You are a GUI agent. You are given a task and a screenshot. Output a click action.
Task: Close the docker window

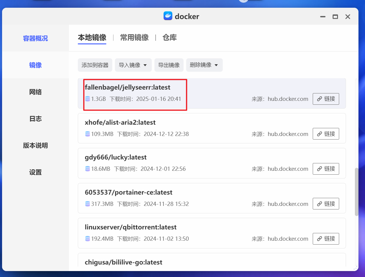tap(348, 17)
